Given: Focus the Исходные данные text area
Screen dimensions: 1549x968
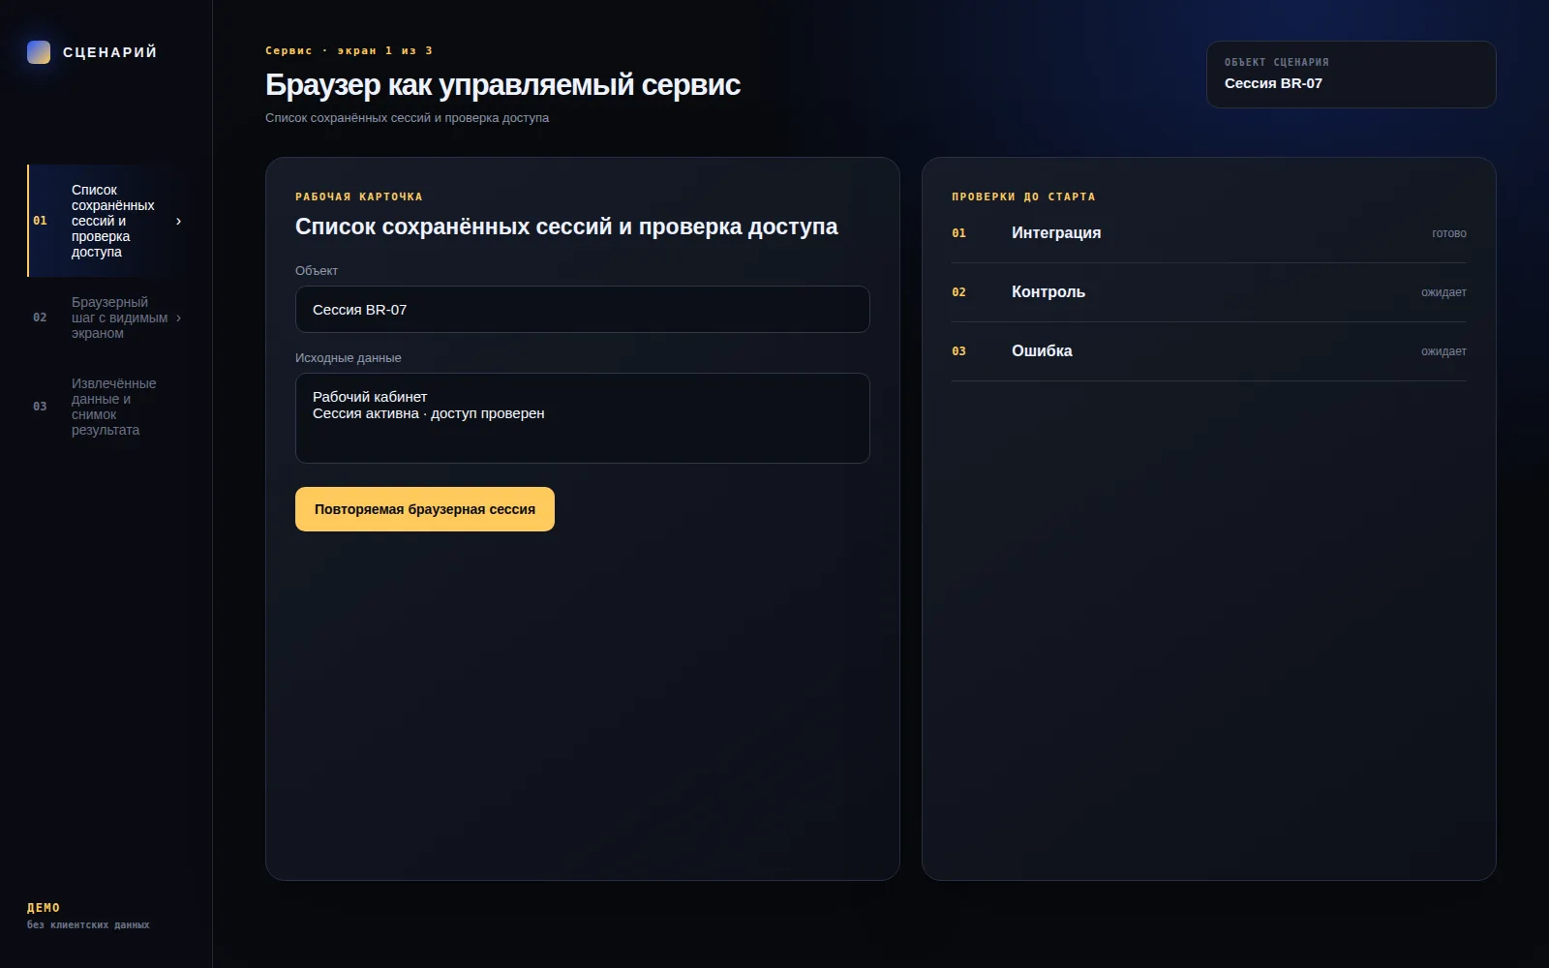Looking at the screenshot, I should point(583,418).
